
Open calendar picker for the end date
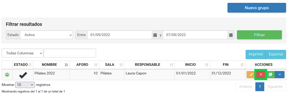point(231,35)
